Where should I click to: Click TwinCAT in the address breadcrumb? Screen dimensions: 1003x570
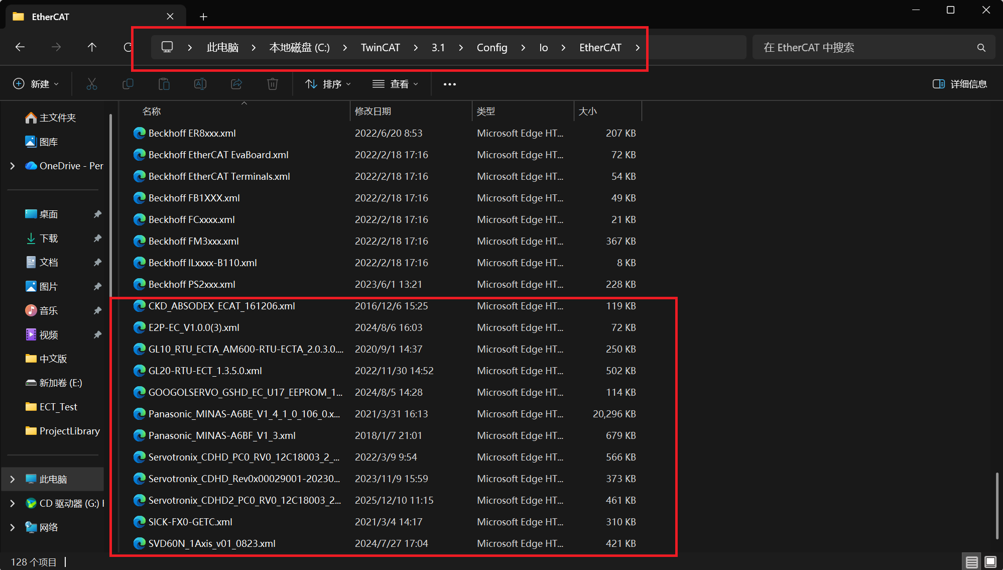(380, 47)
